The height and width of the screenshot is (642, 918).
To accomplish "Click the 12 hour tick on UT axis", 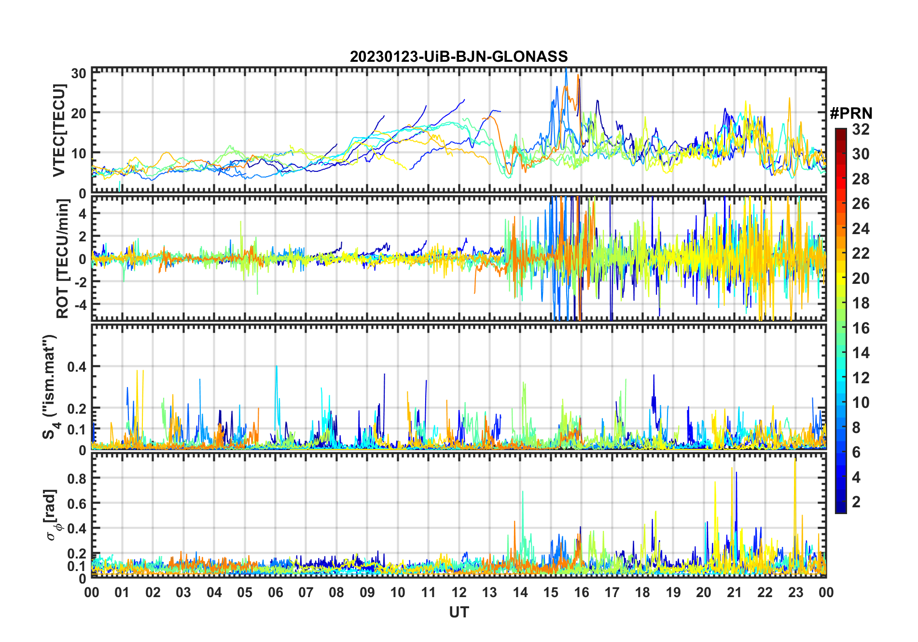I will [459, 592].
